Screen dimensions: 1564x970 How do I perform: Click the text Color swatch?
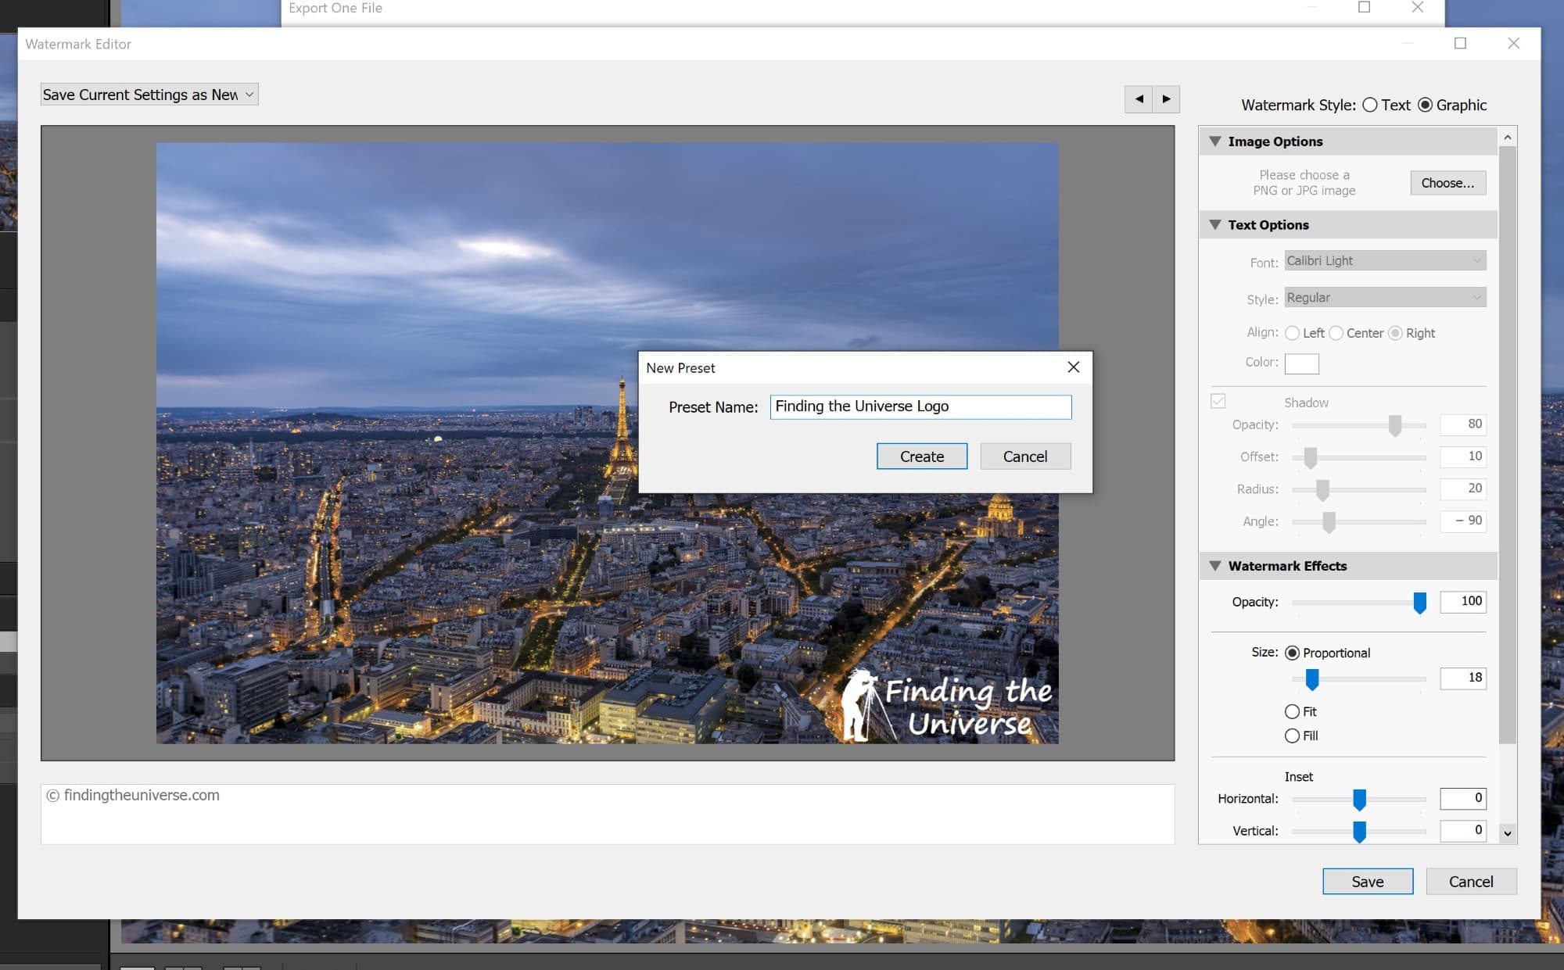(1301, 363)
